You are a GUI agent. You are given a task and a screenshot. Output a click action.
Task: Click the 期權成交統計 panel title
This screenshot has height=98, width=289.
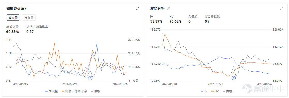pos(17,8)
